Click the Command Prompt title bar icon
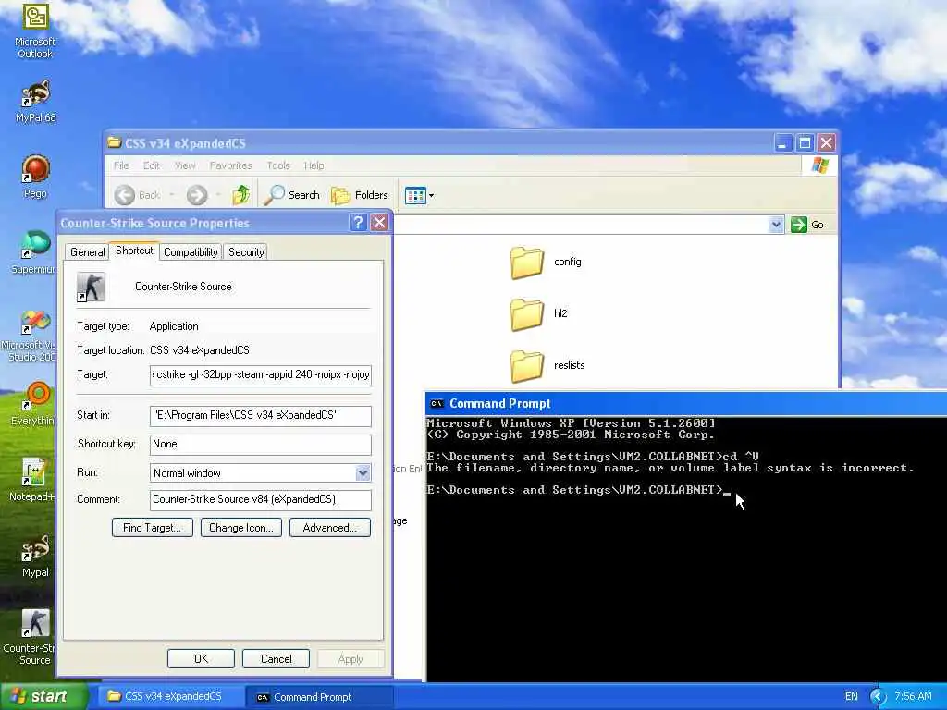 [x=437, y=403]
